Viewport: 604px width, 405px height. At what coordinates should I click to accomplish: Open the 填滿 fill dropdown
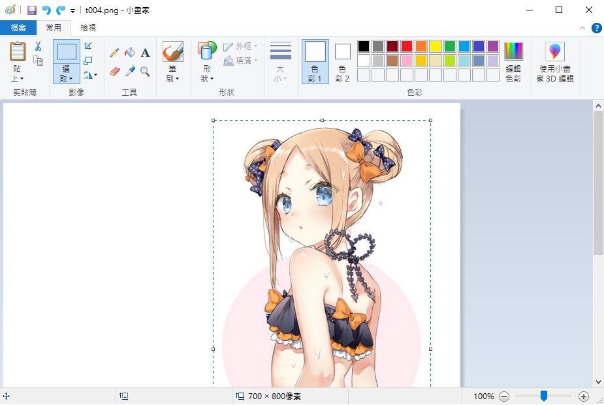point(241,61)
